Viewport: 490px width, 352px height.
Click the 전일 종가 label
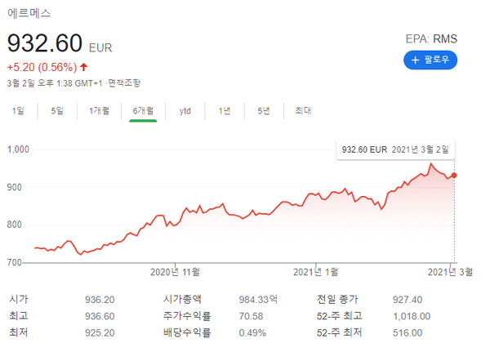pyautogui.click(x=337, y=299)
